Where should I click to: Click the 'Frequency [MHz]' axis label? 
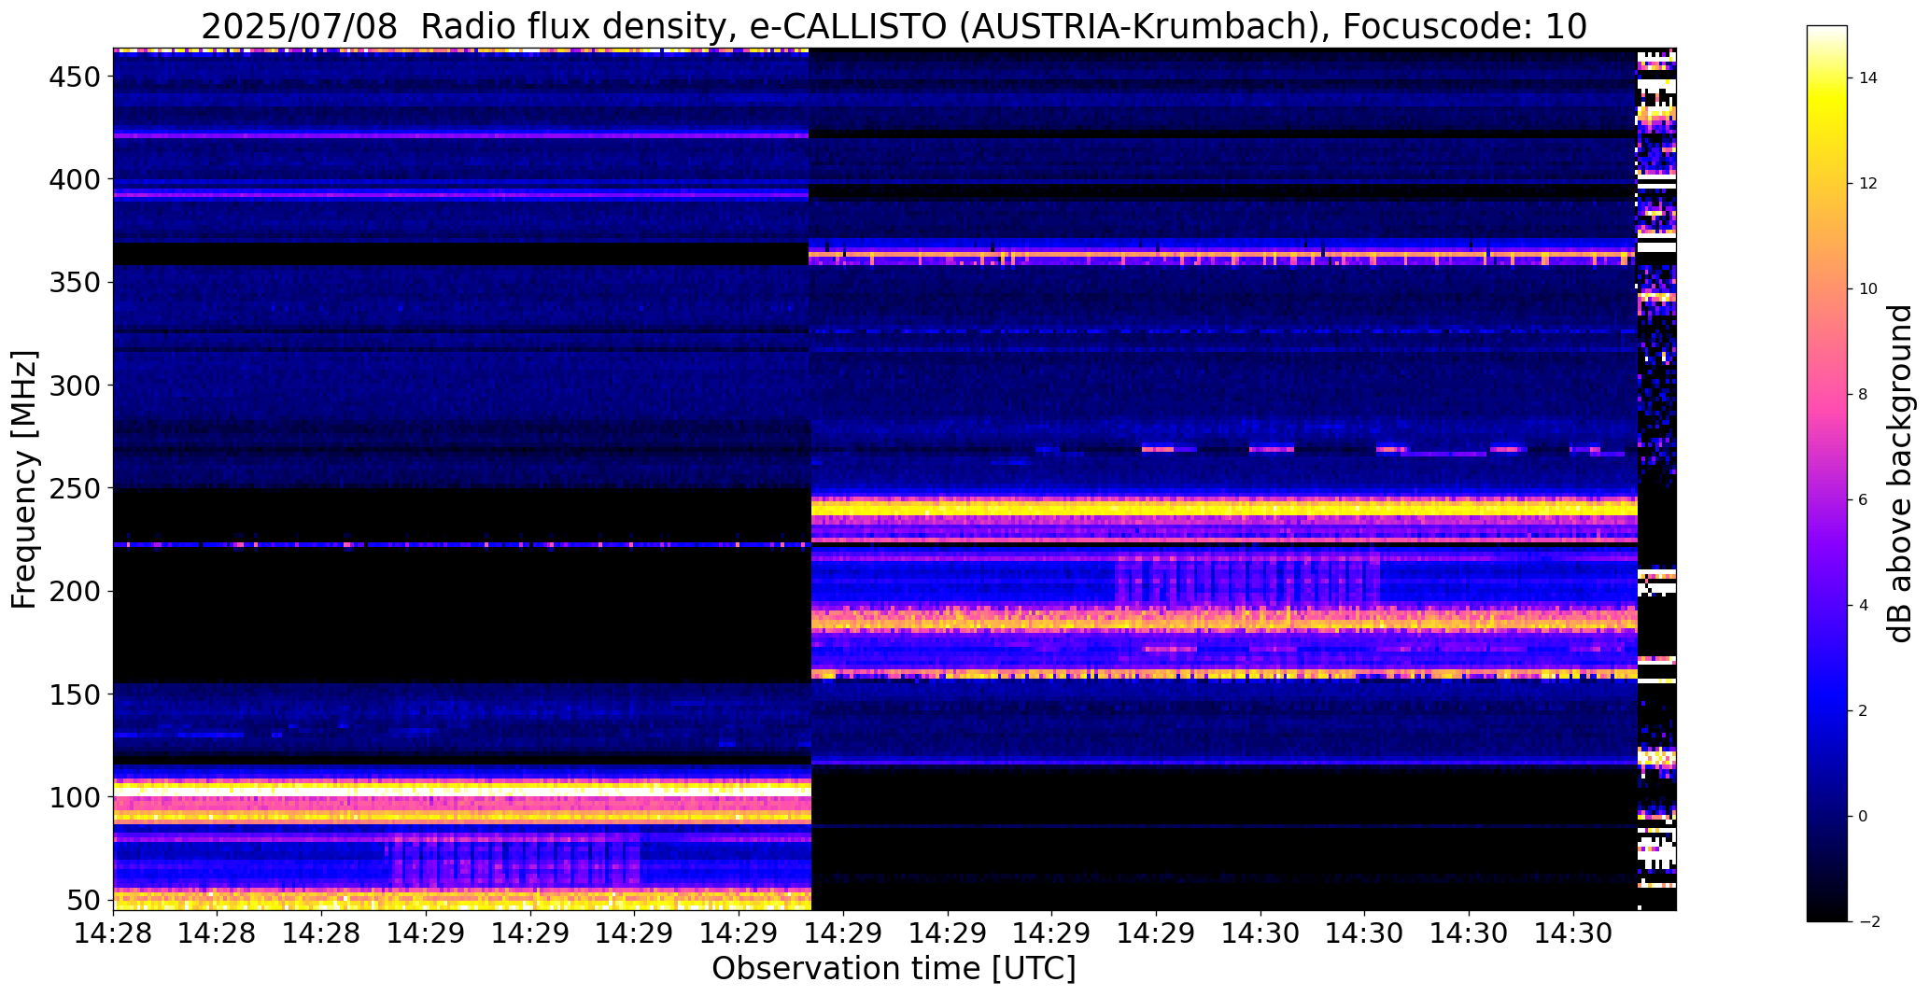24,480
